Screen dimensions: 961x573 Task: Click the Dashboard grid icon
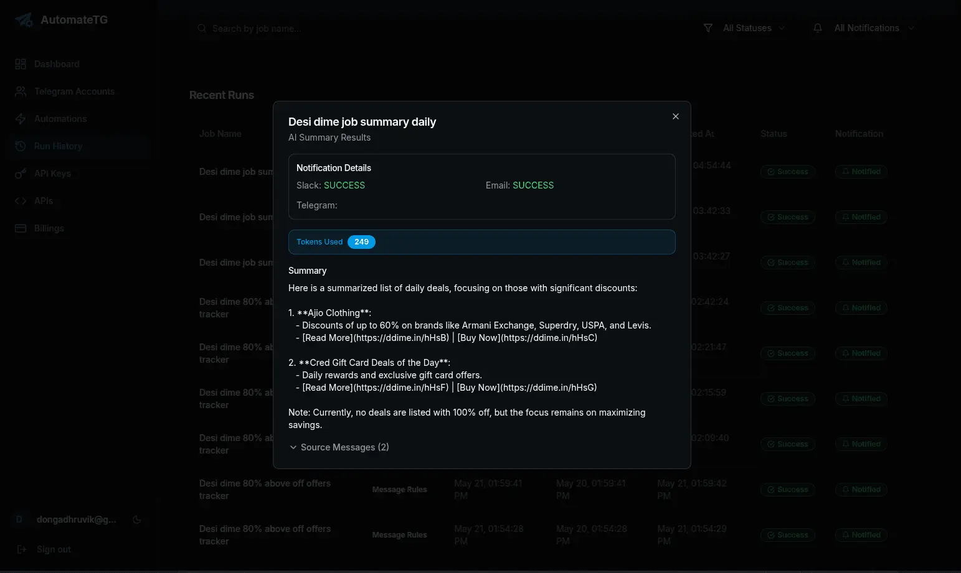click(x=21, y=64)
